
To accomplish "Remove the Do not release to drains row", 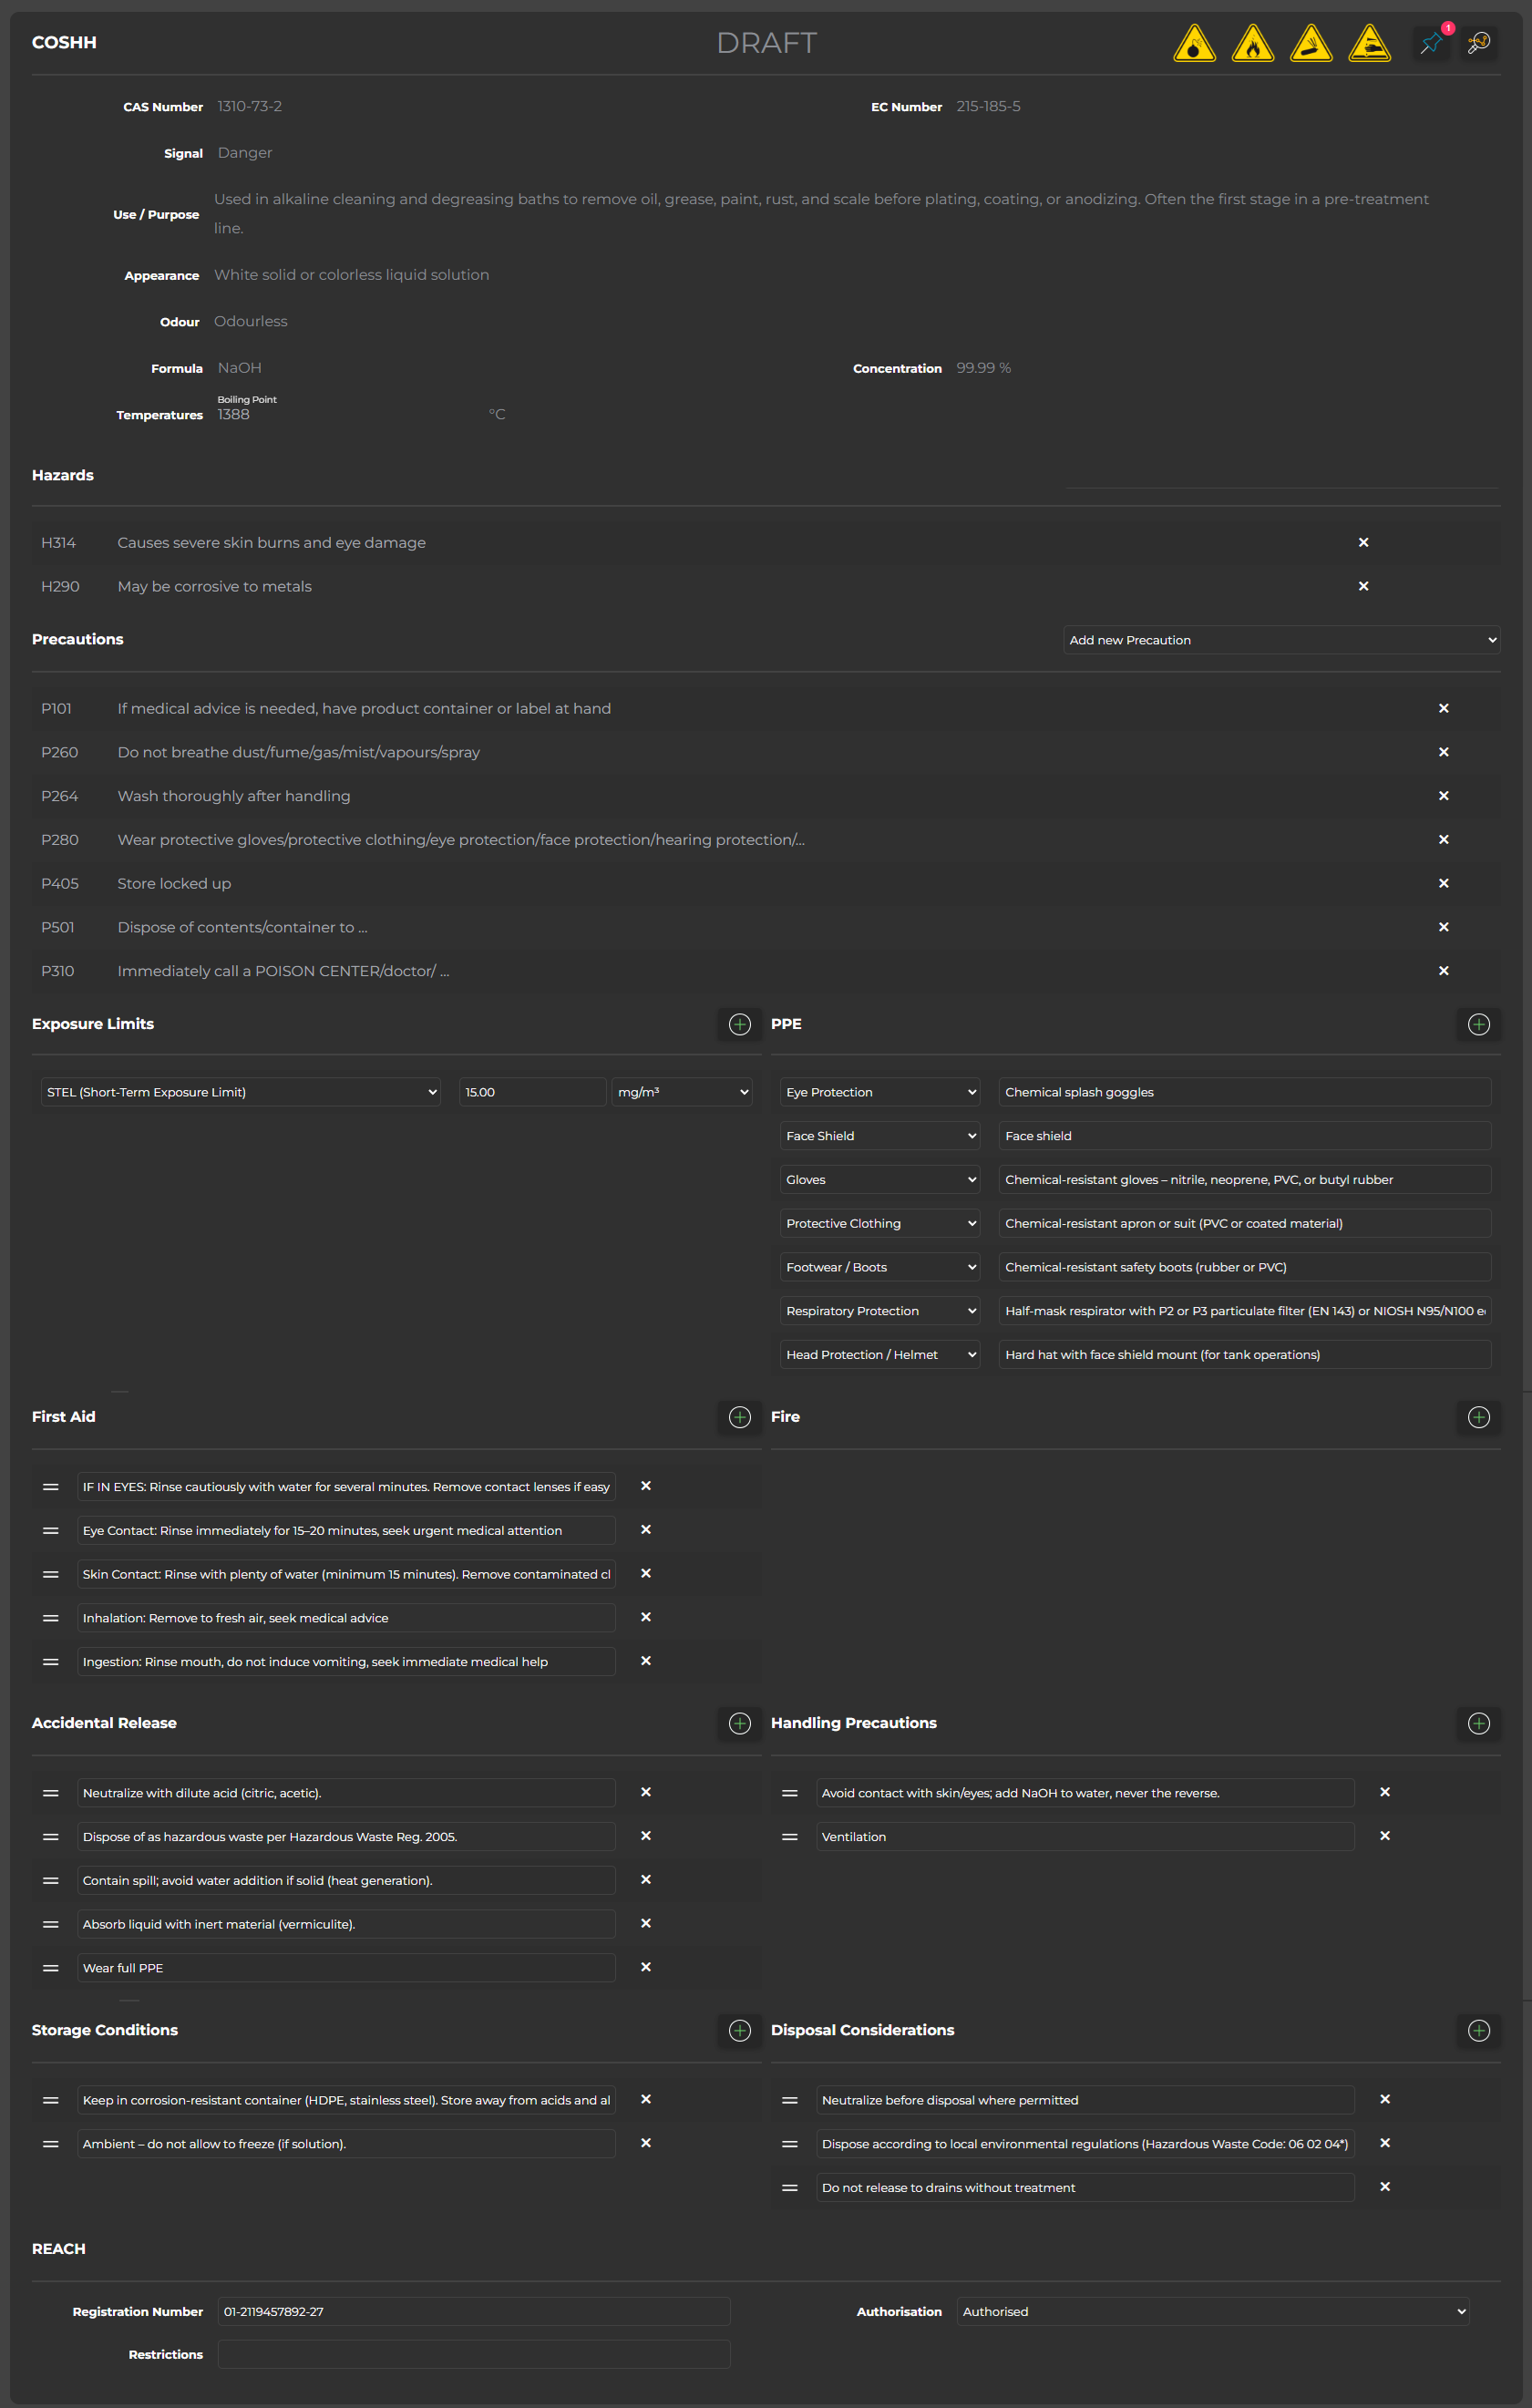I will [1385, 2188].
